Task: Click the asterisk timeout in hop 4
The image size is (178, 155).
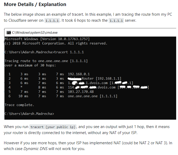Action: 21,87
